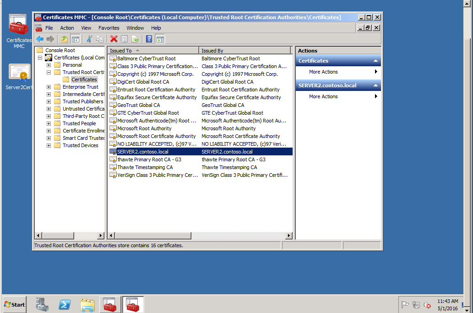Open the View menu

pos(86,28)
